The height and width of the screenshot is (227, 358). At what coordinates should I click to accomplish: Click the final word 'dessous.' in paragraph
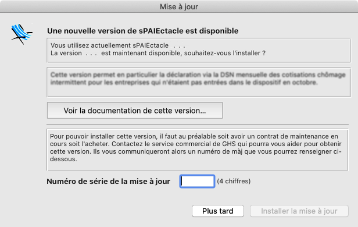click(63, 159)
